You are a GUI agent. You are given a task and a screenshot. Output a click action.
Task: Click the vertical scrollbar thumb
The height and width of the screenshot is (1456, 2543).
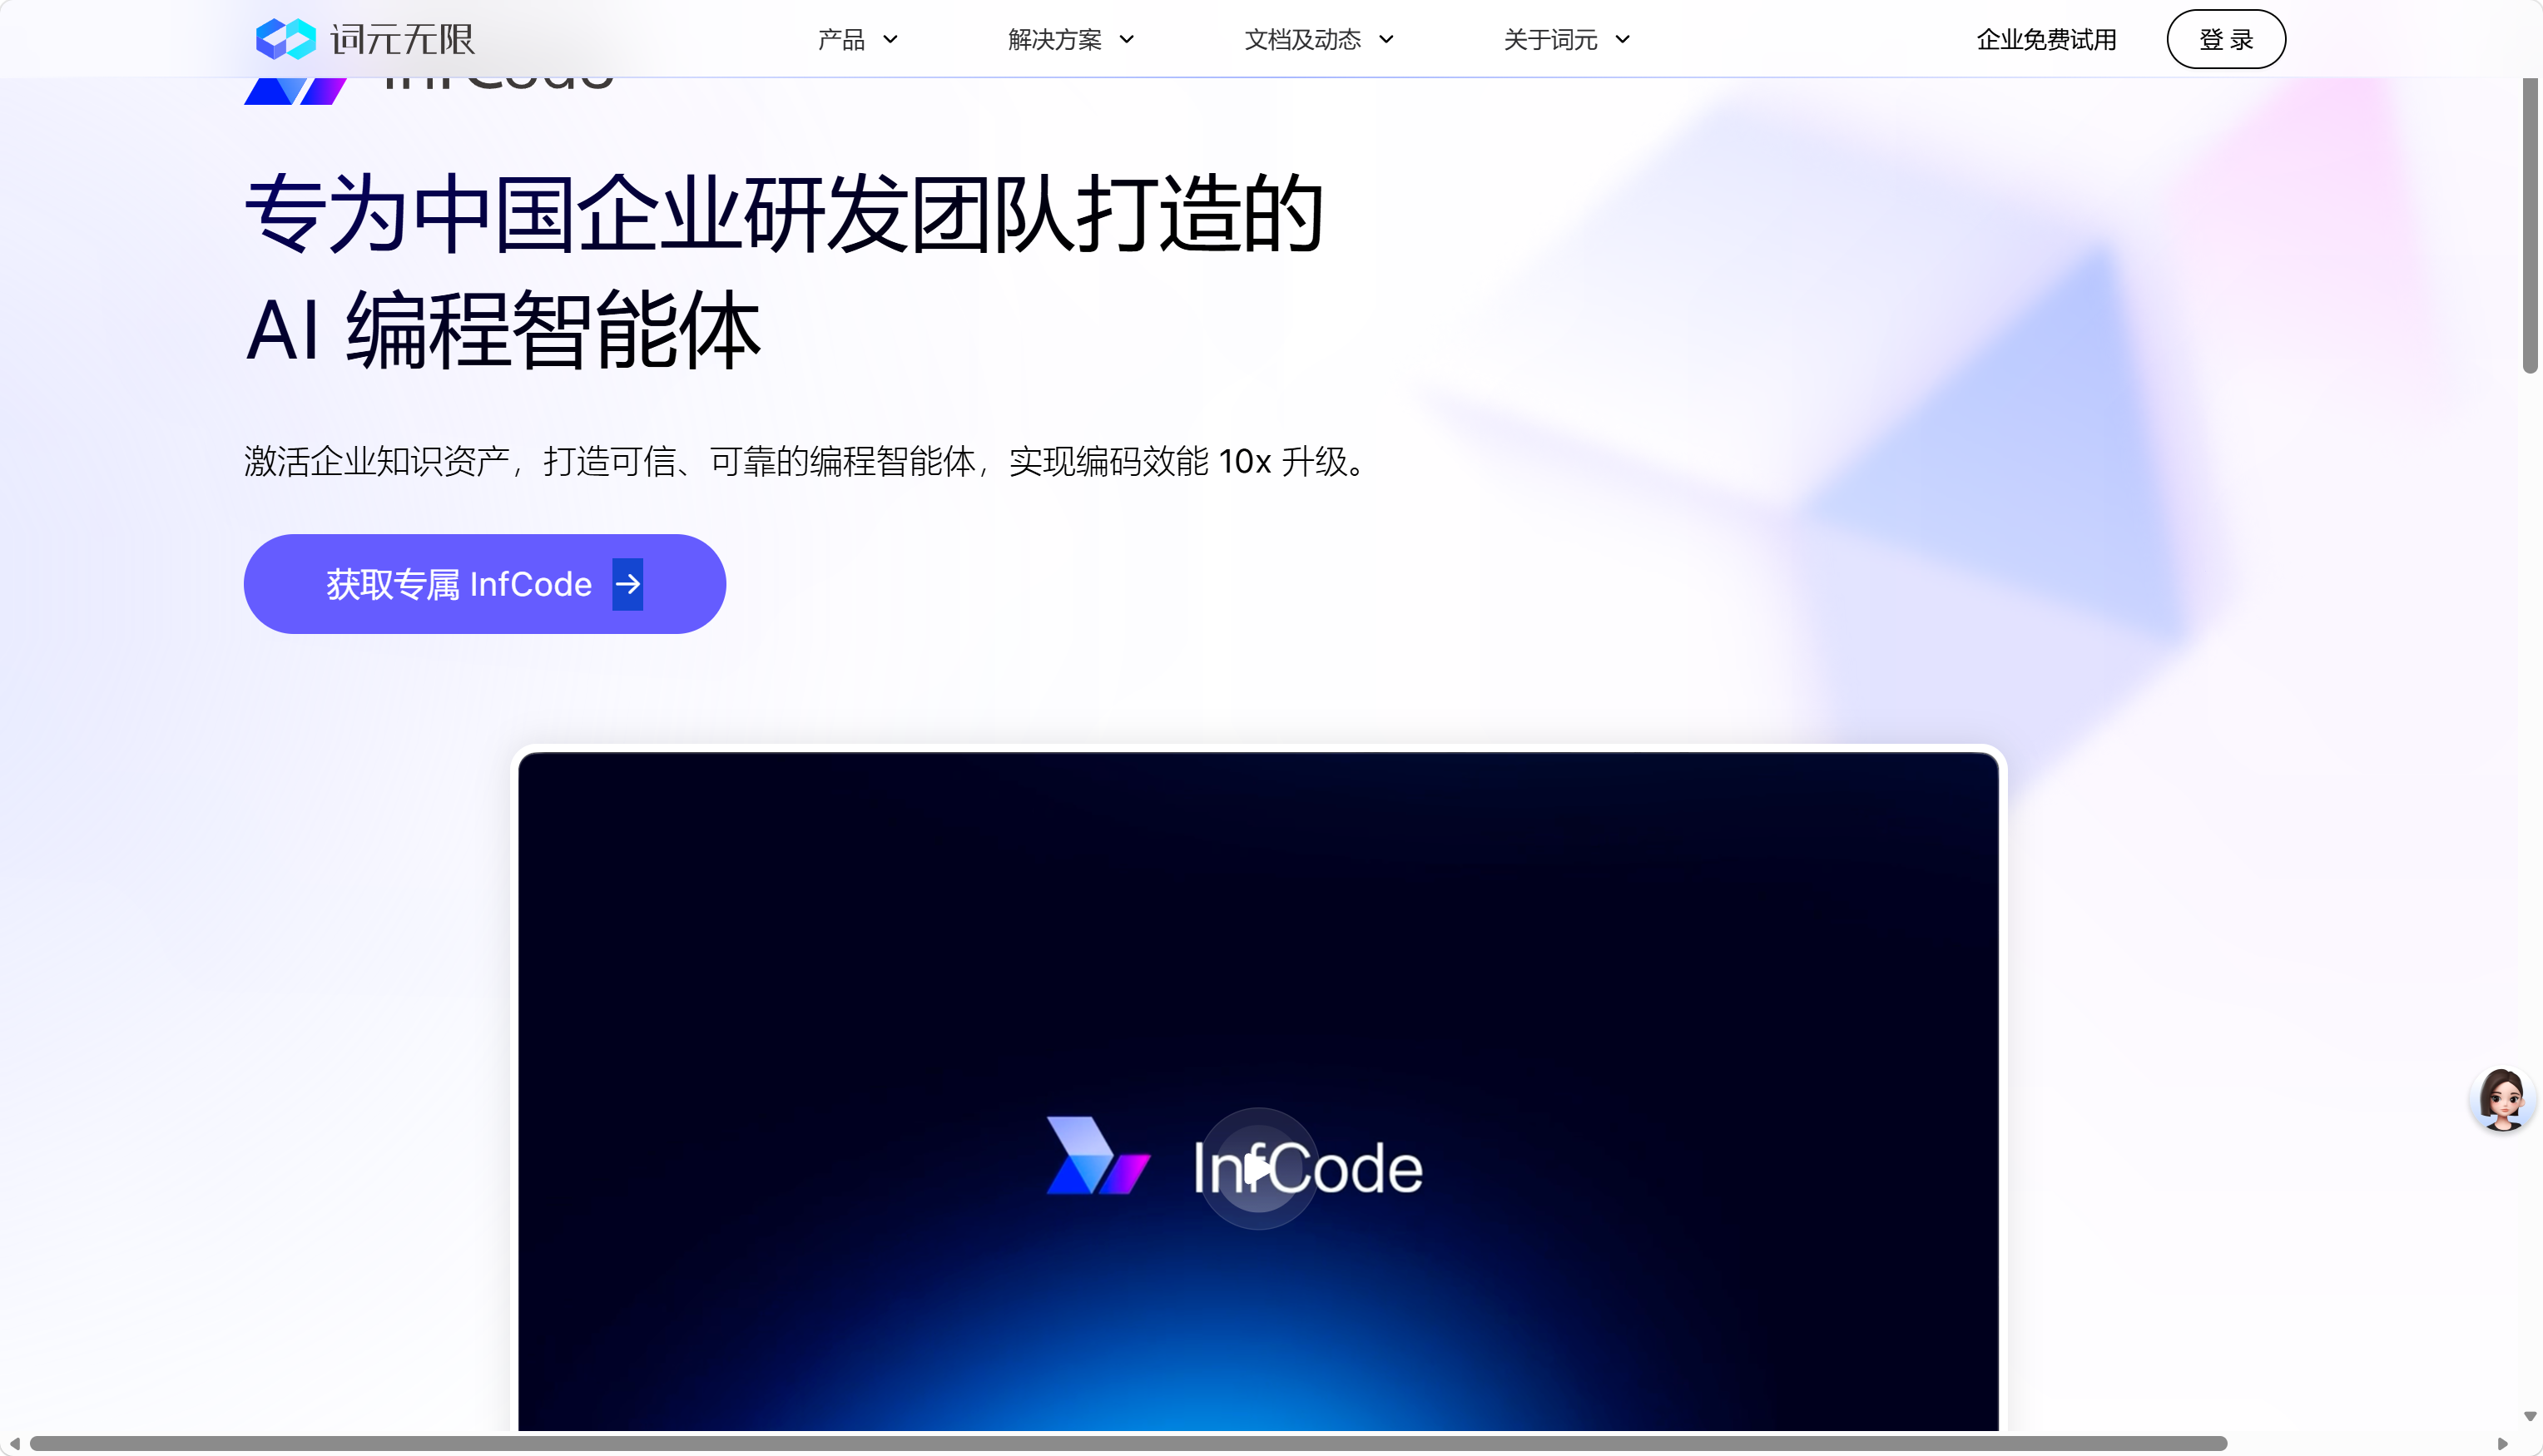(2530, 225)
